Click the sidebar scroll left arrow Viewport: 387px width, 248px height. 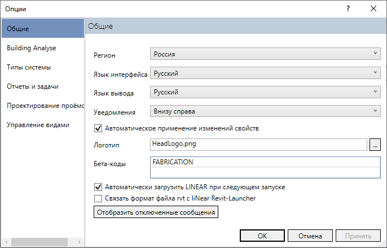(x=6, y=242)
